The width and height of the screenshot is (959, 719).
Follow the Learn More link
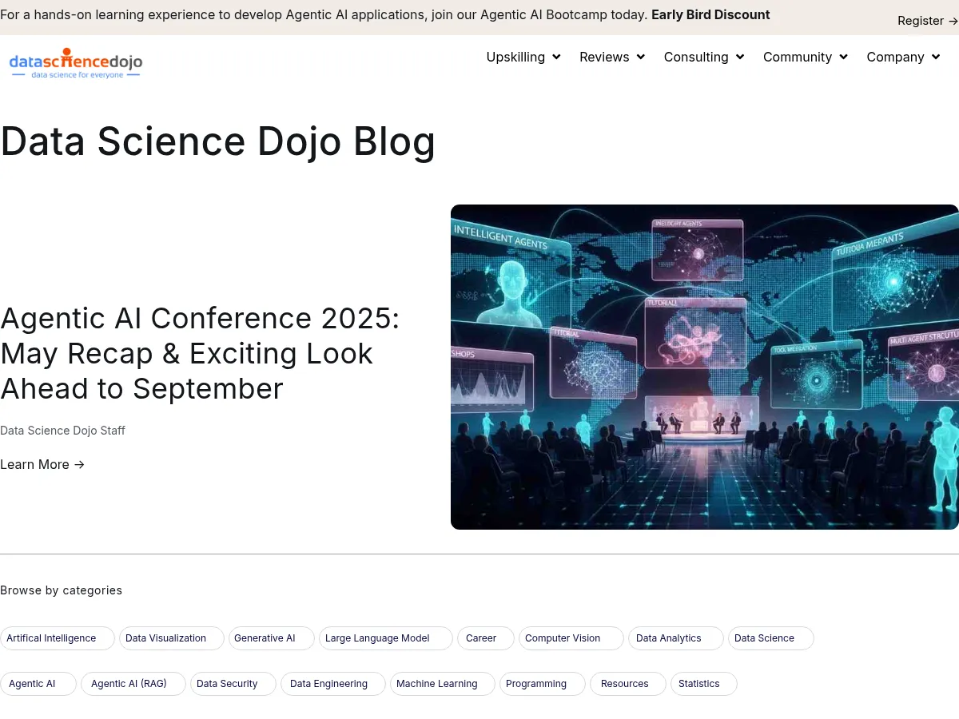(34, 464)
